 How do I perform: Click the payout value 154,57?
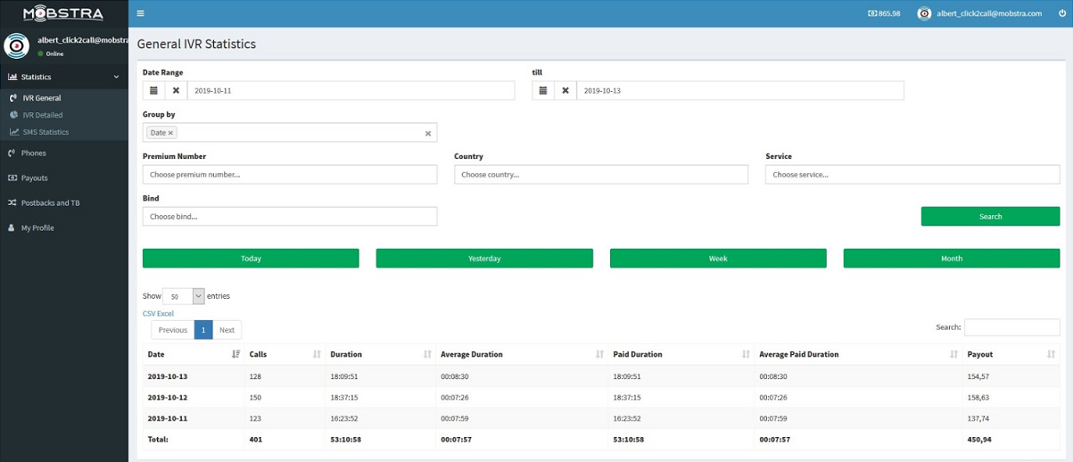click(978, 376)
